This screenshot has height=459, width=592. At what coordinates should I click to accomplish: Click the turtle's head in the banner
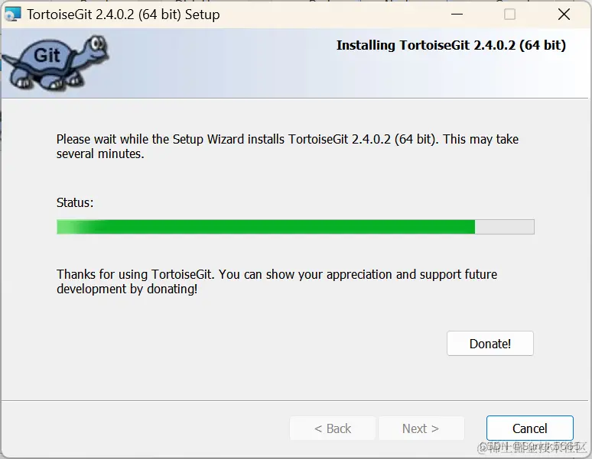tap(96, 47)
